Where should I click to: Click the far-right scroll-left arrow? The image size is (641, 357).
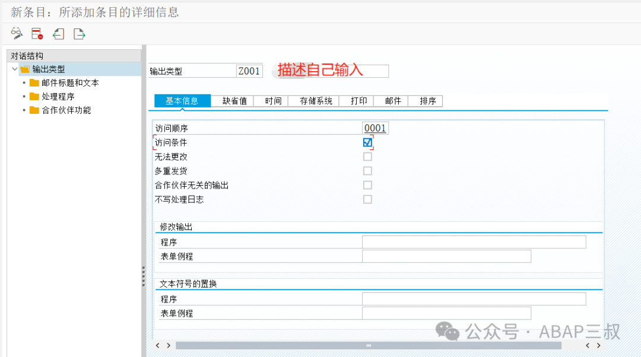(588, 346)
